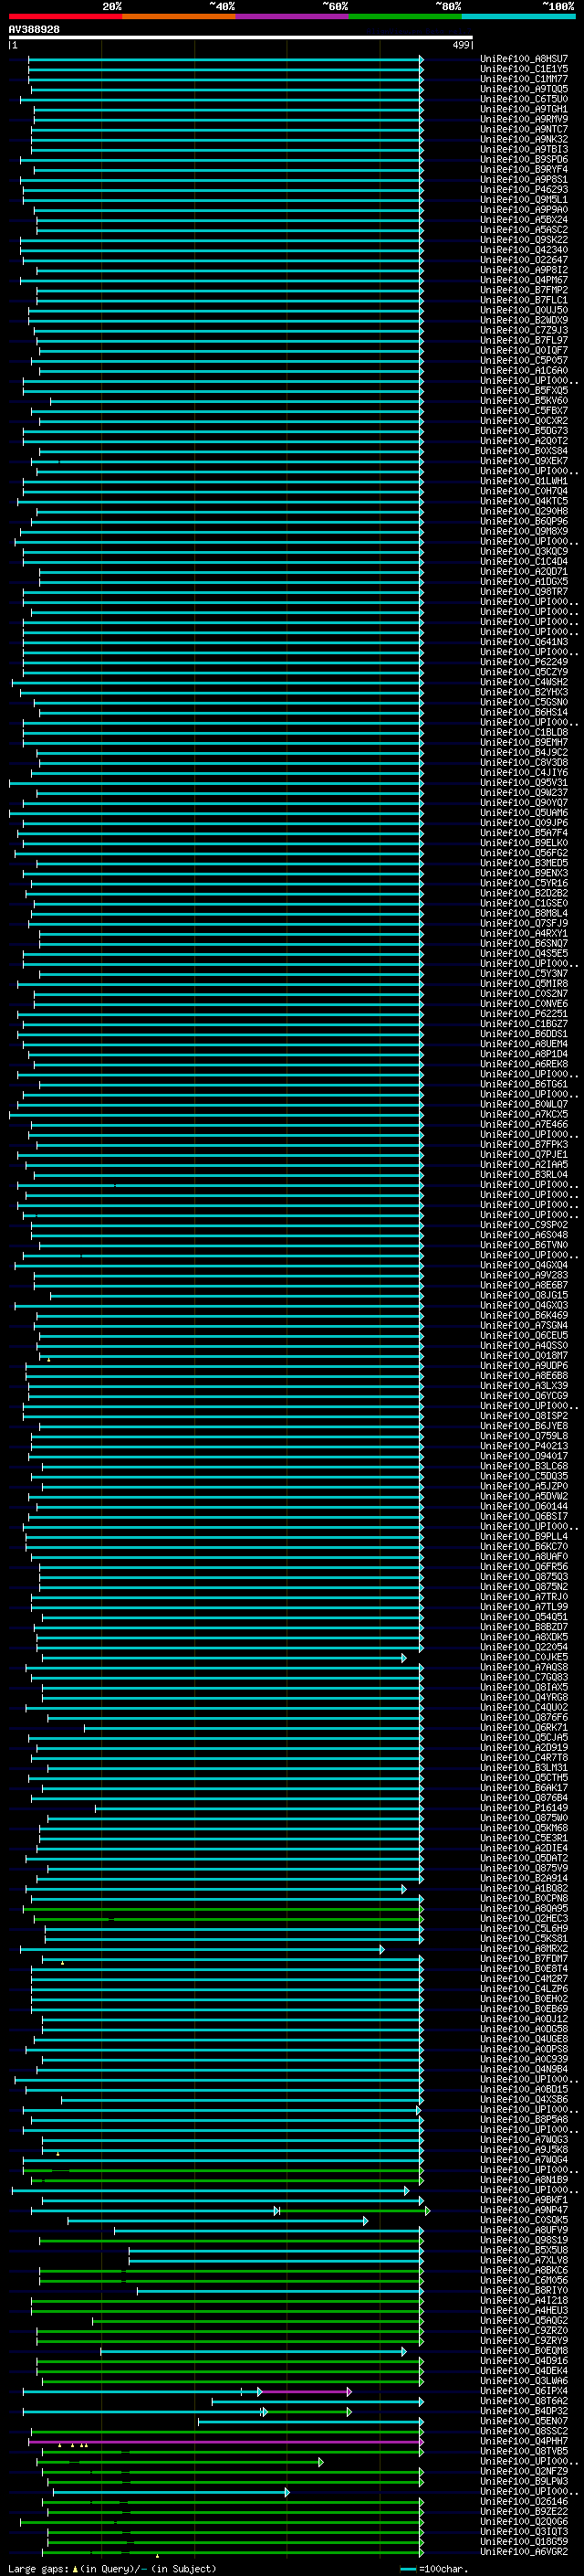Open hit UniRef100_Q4KTC5

pos(524,501)
